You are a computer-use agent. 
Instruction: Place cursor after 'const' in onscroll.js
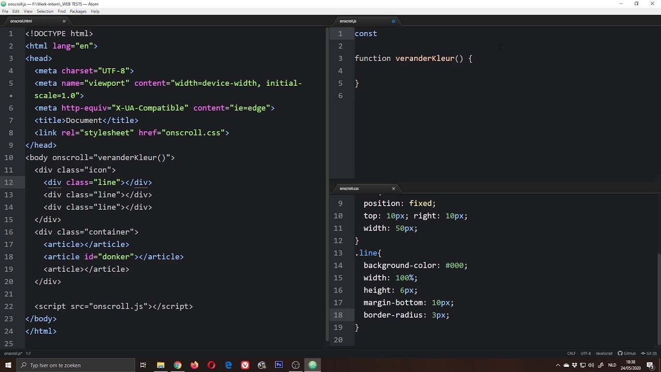coord(377,34)
